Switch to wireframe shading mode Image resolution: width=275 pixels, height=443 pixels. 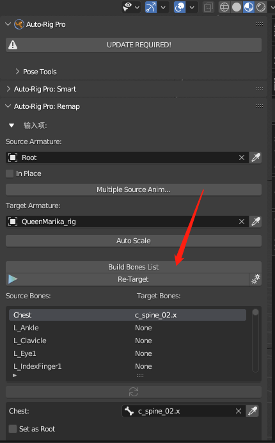point(224,7)
